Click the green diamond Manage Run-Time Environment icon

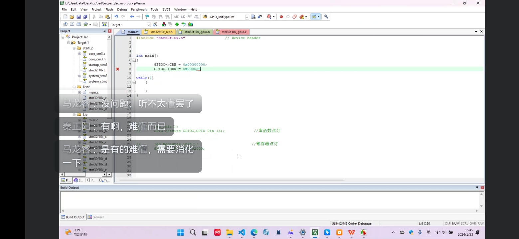(177, 25)
